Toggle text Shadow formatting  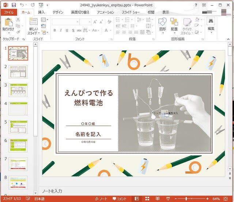73,30
